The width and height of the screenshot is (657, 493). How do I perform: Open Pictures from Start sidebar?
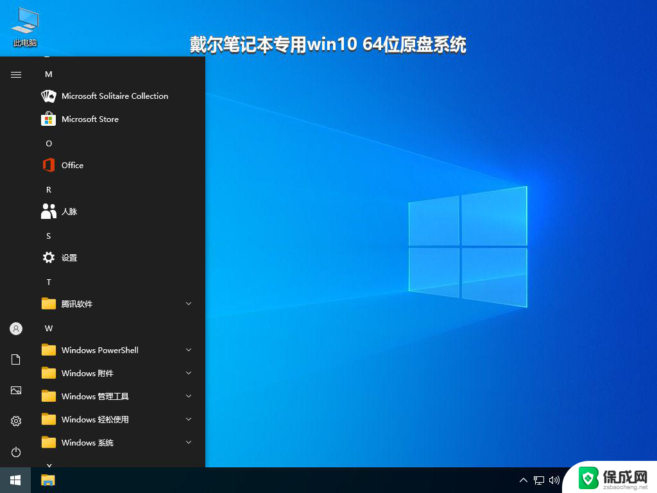[16, 390]
